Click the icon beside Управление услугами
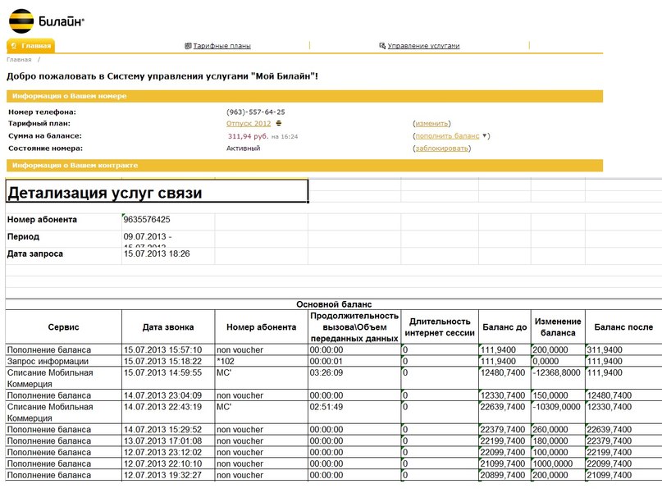Screen dimensions: 662x493 (x=382, y=46)
